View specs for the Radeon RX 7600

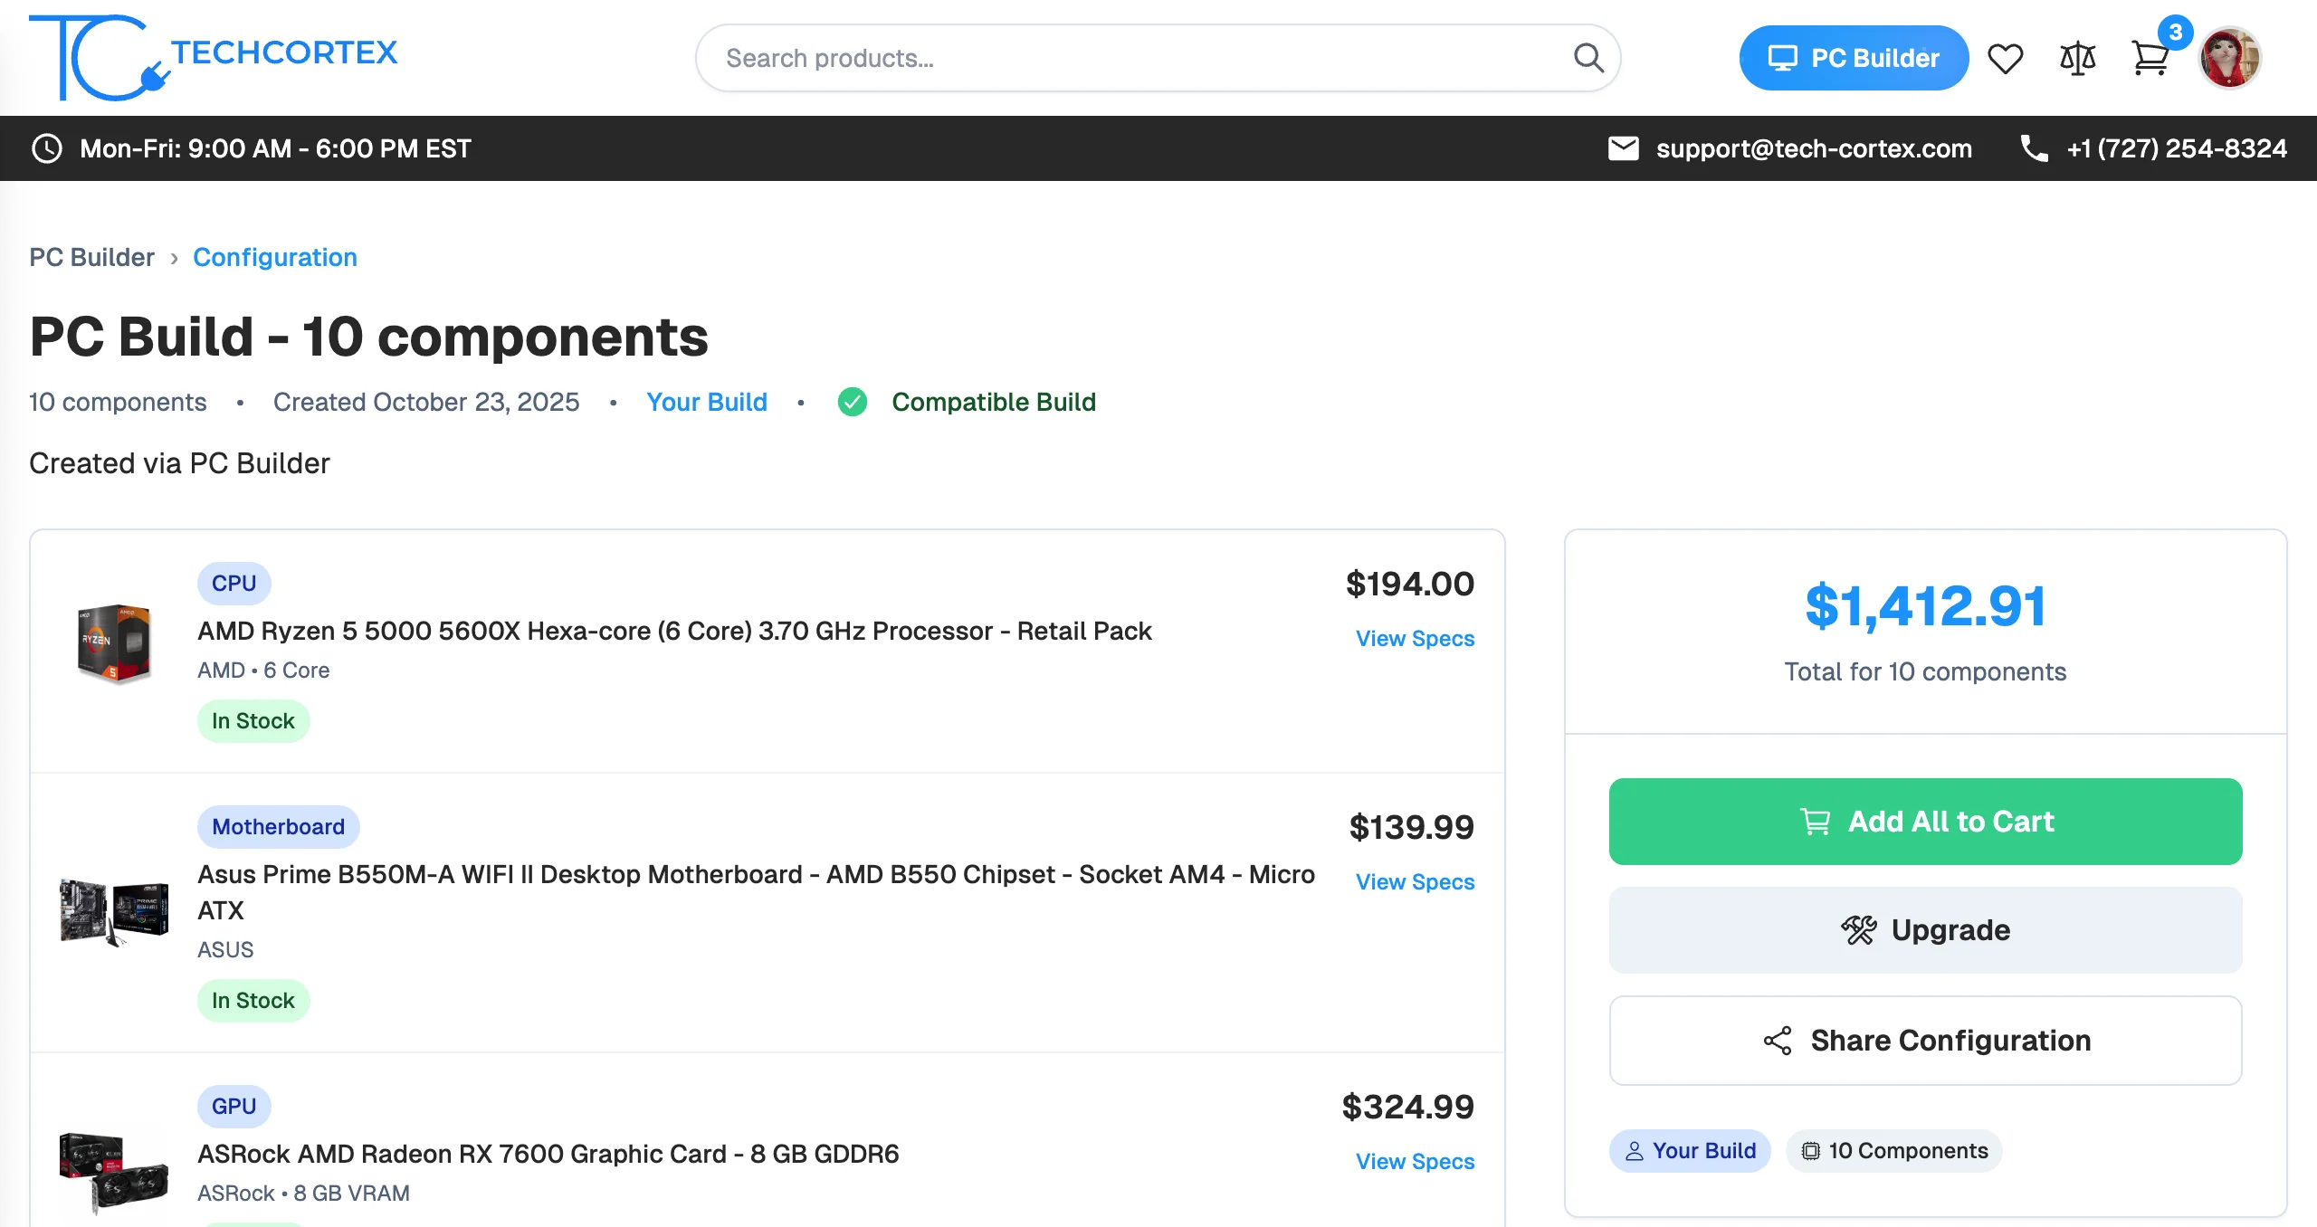[x=1415, y=1162]
